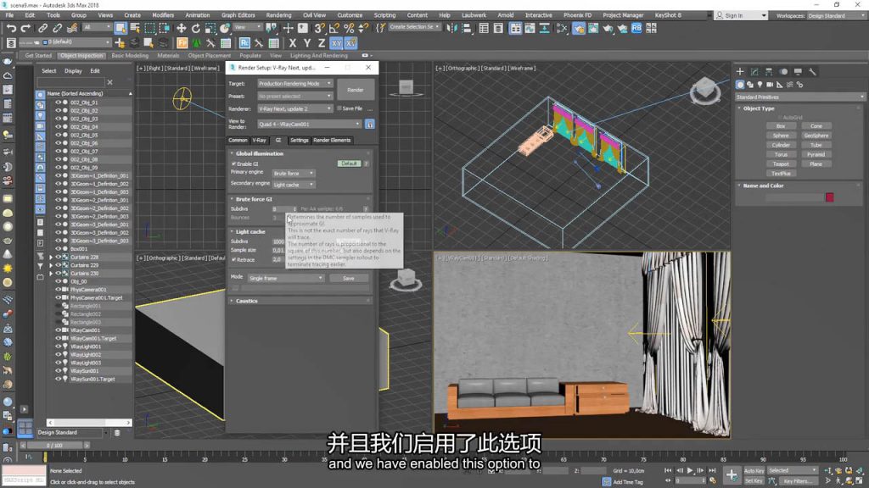Open the Standard Primitives dropdown
The image size is (869, 488).
click(x=799, y=97)
